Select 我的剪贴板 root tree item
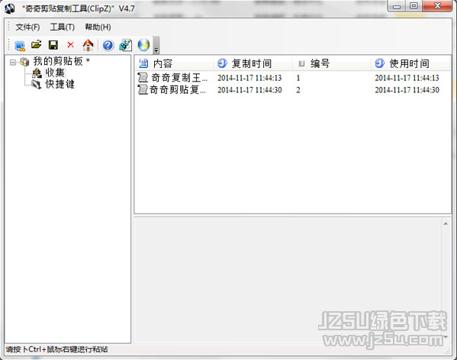 tap(58, 62)
